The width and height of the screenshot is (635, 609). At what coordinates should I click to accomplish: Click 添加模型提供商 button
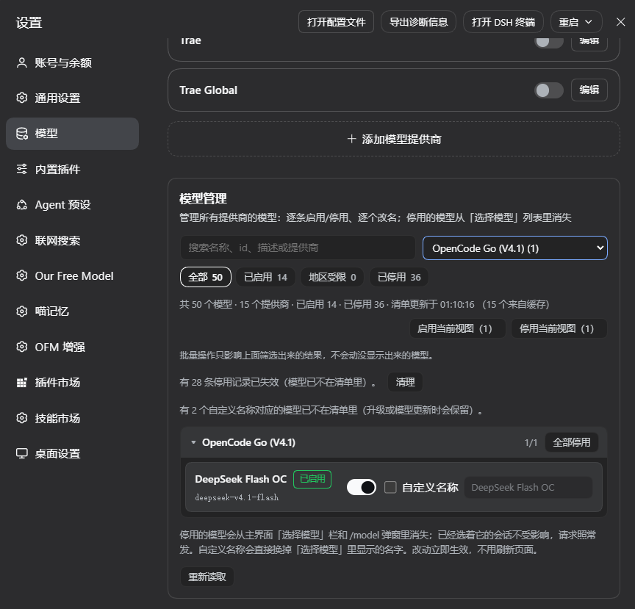394,139
